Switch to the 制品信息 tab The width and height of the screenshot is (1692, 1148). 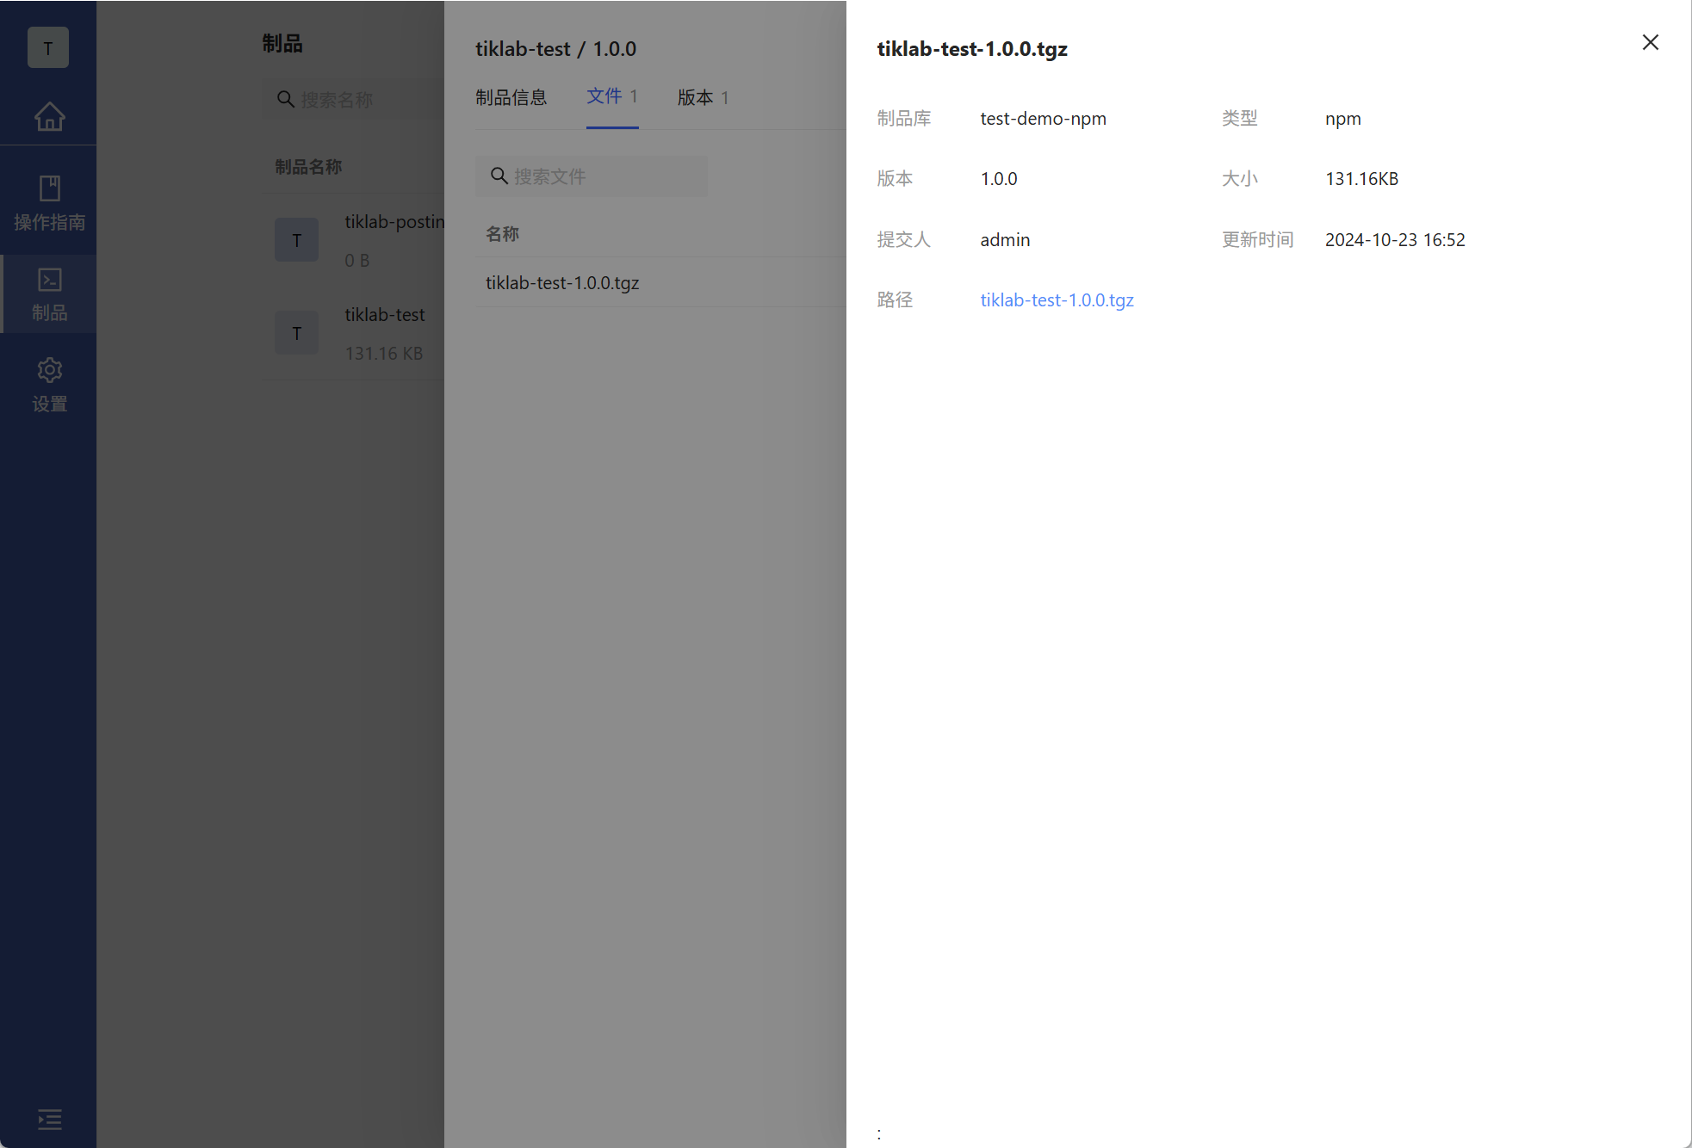tap(511, 97)
